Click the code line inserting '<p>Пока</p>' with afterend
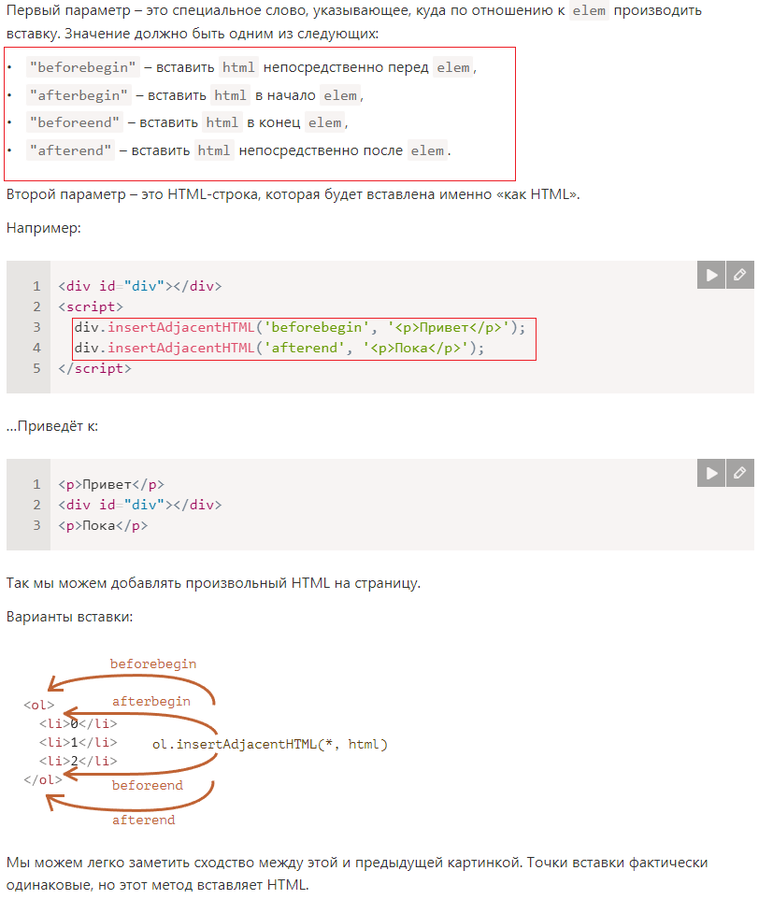 [x=279, y=348]
